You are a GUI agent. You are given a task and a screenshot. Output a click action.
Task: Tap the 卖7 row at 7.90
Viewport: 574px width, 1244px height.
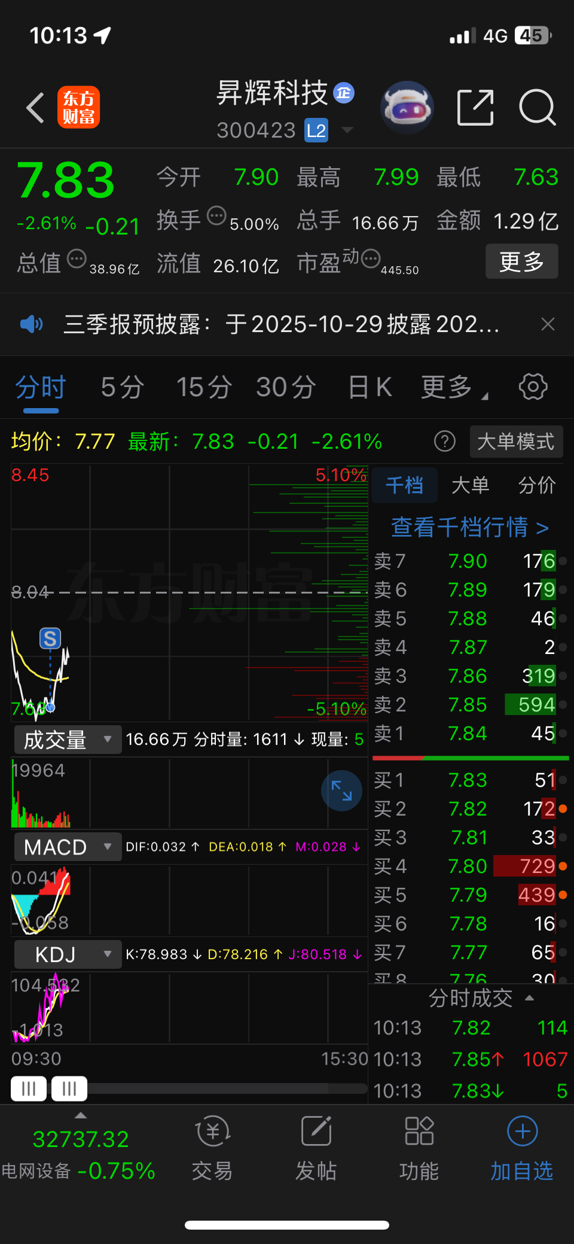pos(470,561)
